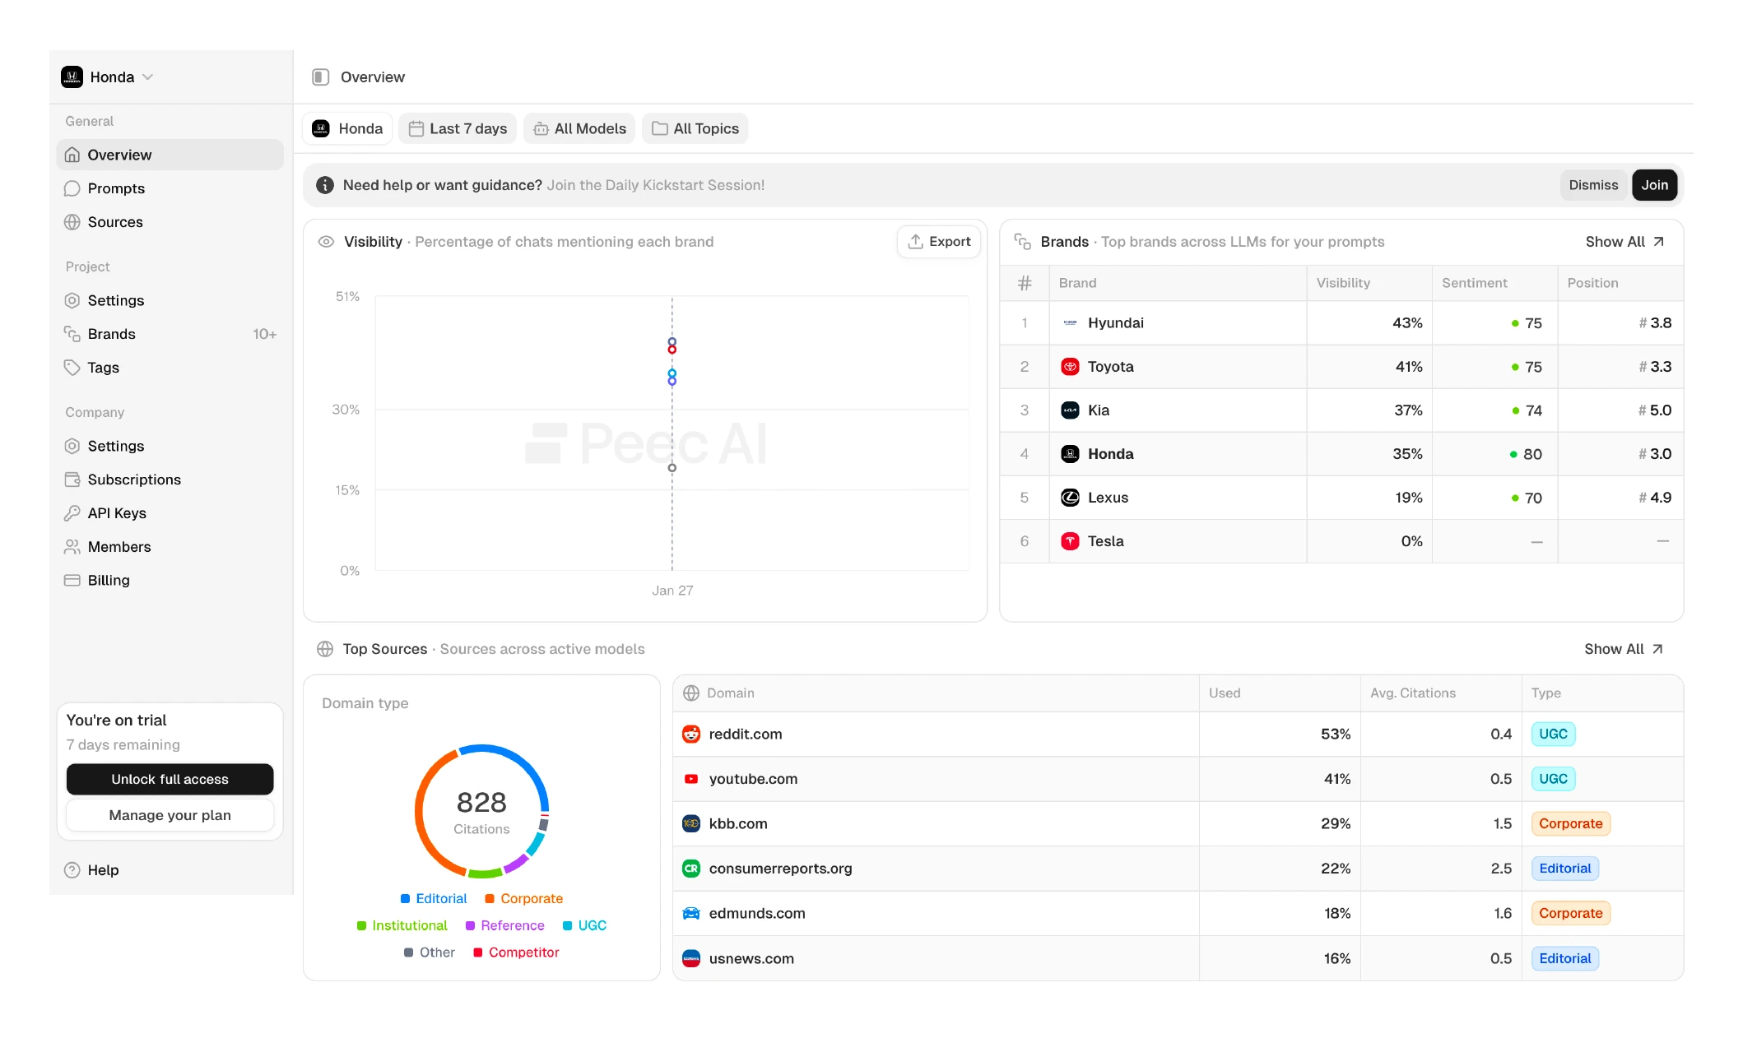Click the Sources globe icon in sidebar
The height and width of the screenshot is (1038, 1743).
(72, 222)
